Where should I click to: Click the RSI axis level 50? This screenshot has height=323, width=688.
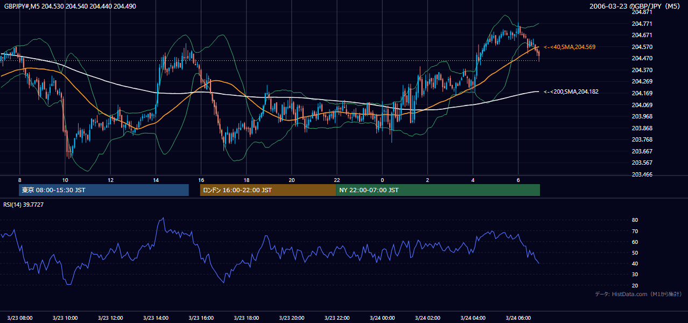pyautogui.click(x=635, y=252)
